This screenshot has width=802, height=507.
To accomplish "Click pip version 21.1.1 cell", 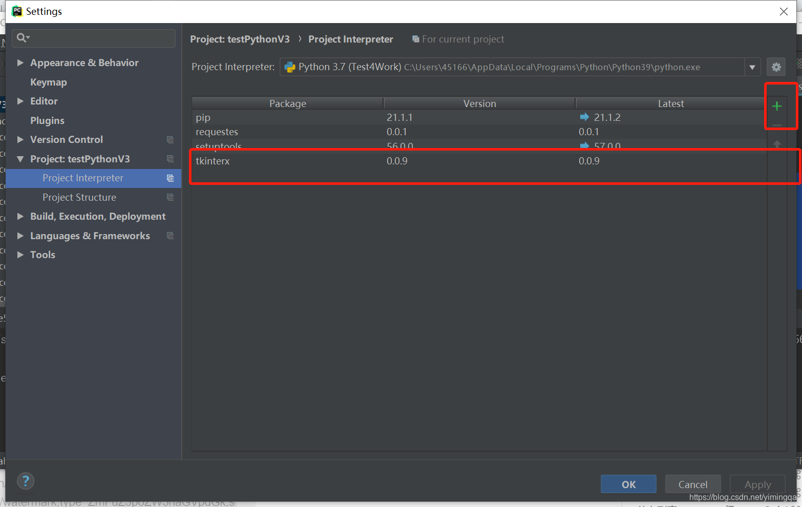I will (399, 117).
